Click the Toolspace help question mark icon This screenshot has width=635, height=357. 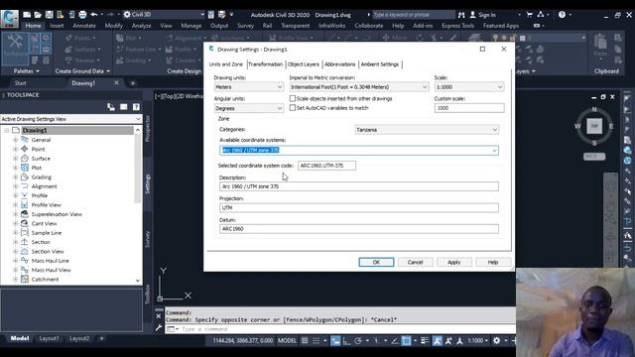click(x=136, y=107)
